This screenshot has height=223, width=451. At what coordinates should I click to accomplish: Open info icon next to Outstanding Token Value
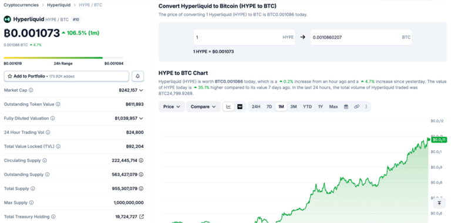[58, 104]
